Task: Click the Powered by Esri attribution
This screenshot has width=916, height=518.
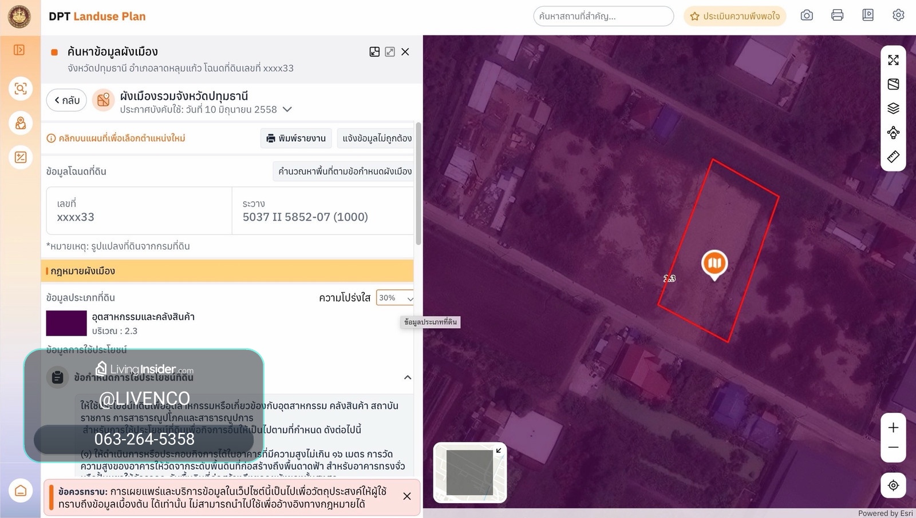Action: tap(885, 513)
